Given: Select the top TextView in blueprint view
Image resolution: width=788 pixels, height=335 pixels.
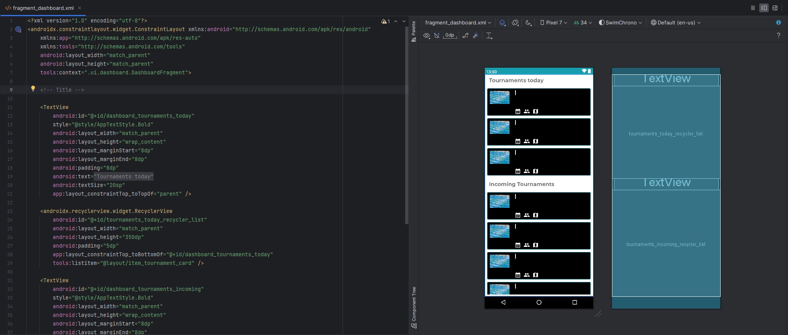Looking at the screenshot, I should coord(667,80).
